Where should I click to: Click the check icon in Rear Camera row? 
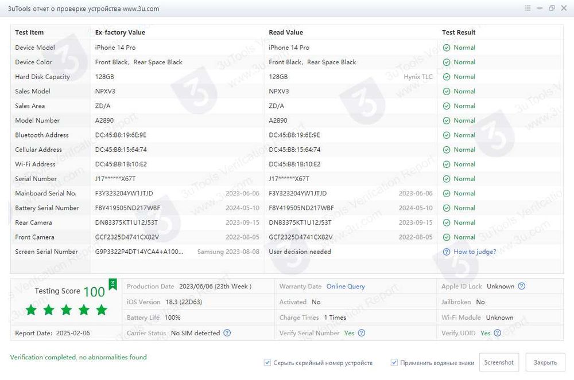(447, 223)
